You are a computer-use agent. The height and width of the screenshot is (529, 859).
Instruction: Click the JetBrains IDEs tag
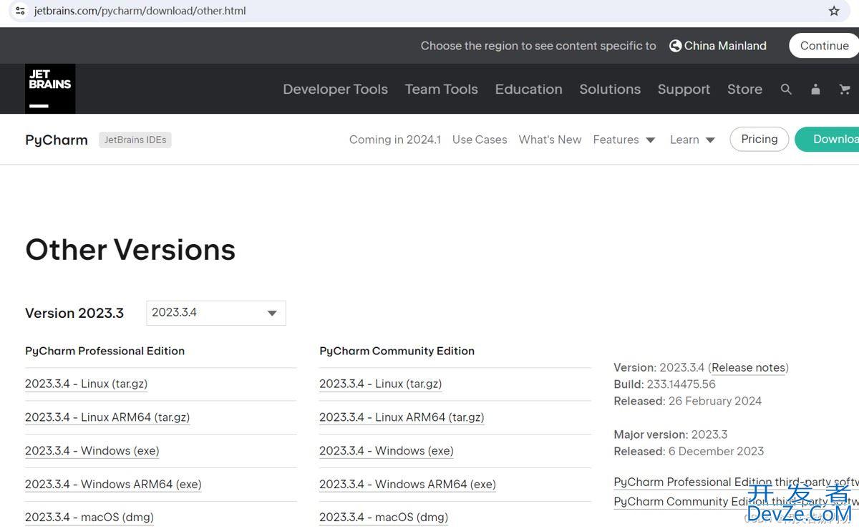click(135, 140)
